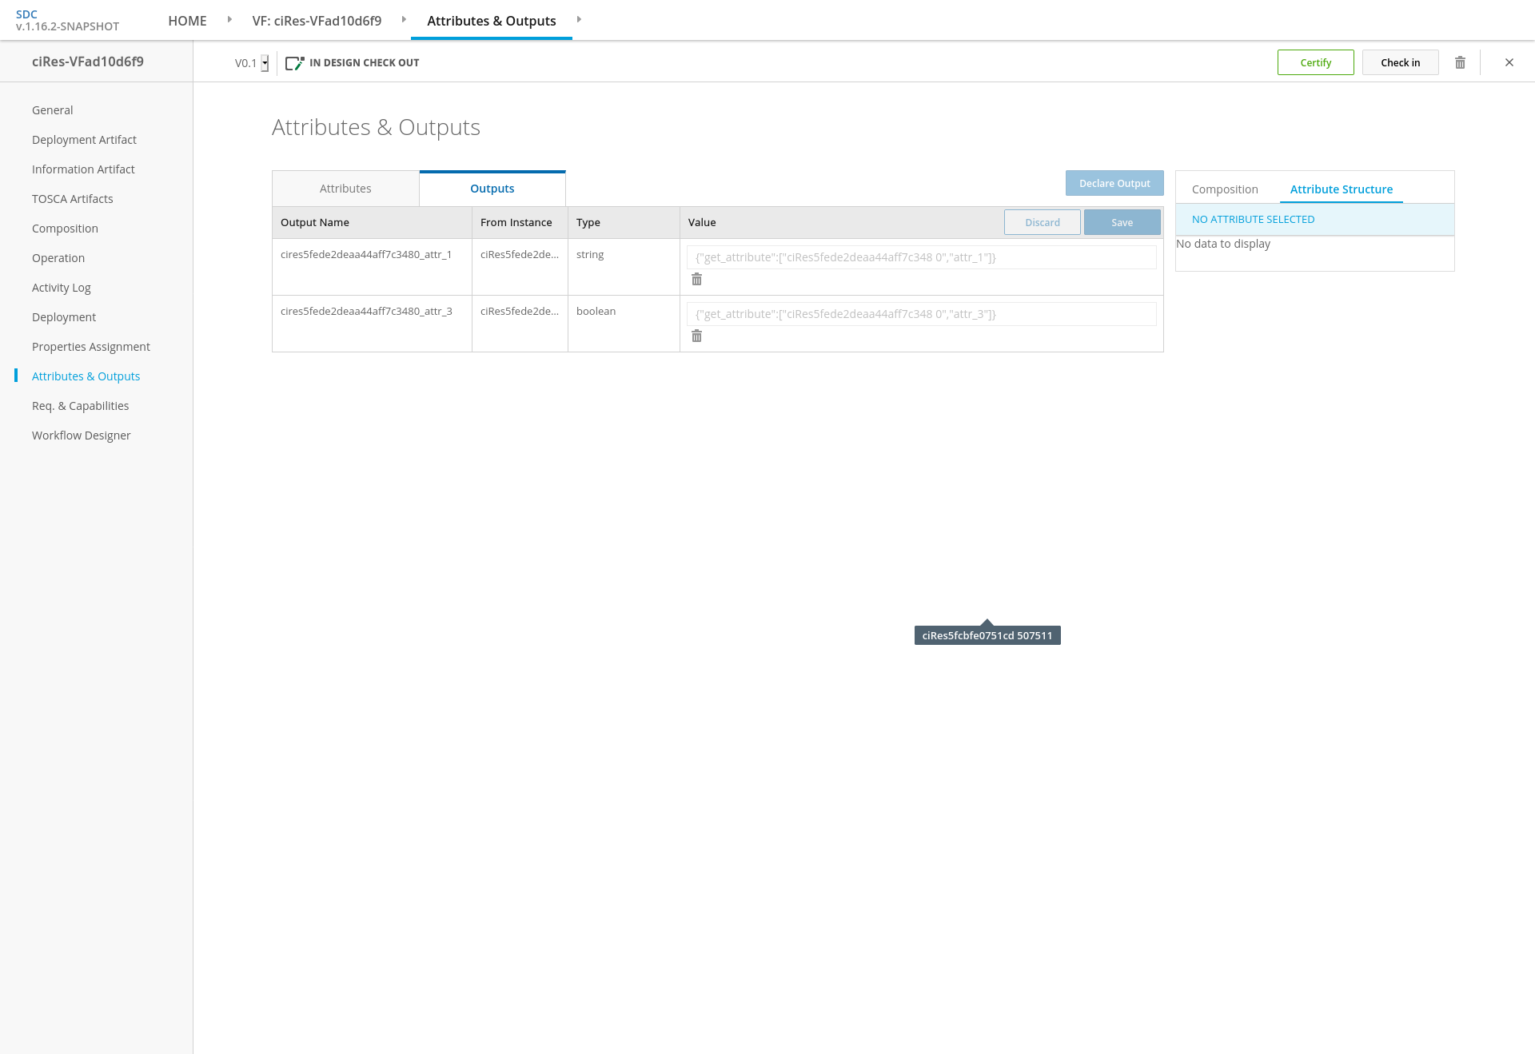Click the Certify button

pos(1315,62)
